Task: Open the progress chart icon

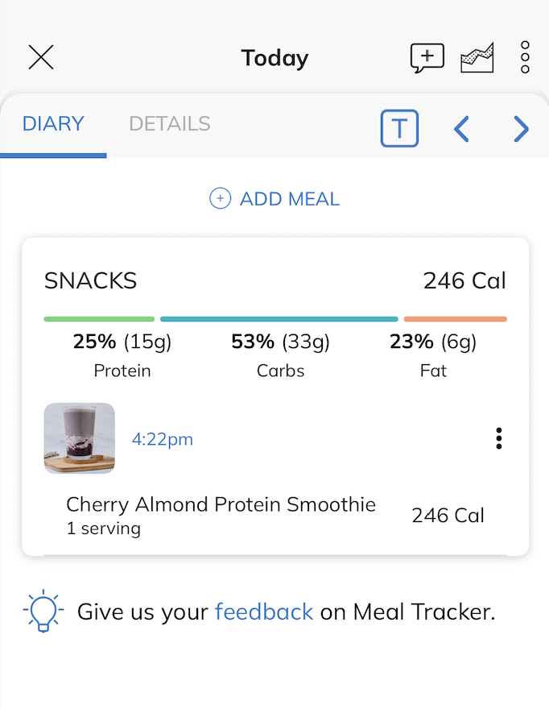Action: (477, 58)
